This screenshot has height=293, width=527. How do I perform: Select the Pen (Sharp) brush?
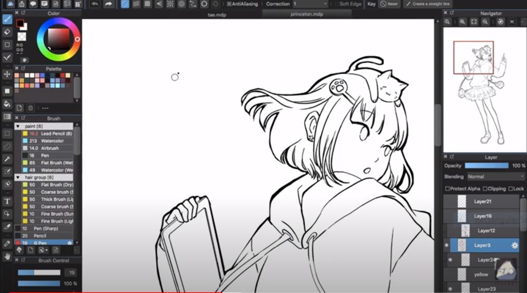point(44,228)
